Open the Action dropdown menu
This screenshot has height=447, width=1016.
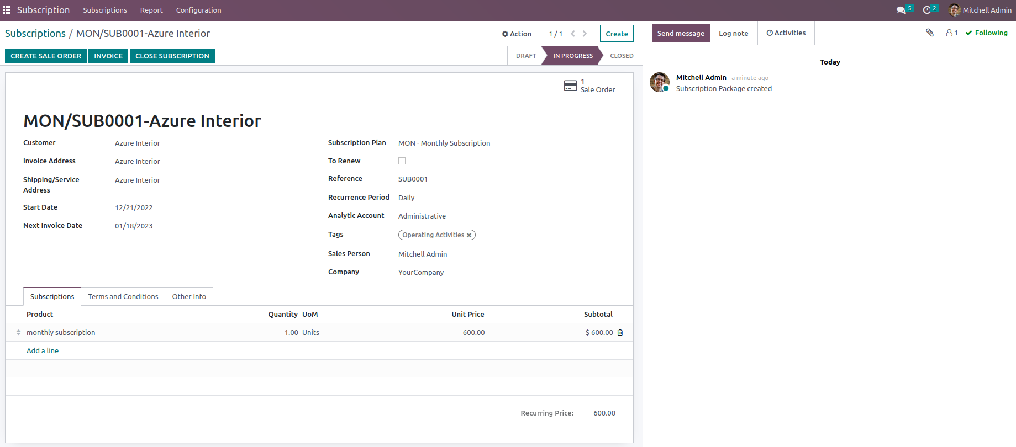tap(517, 34)
